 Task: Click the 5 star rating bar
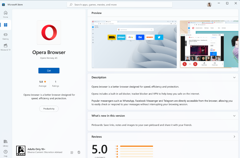(x=137, y=146)
